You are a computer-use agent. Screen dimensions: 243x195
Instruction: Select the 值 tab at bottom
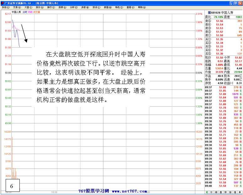(x=235, y=192)
